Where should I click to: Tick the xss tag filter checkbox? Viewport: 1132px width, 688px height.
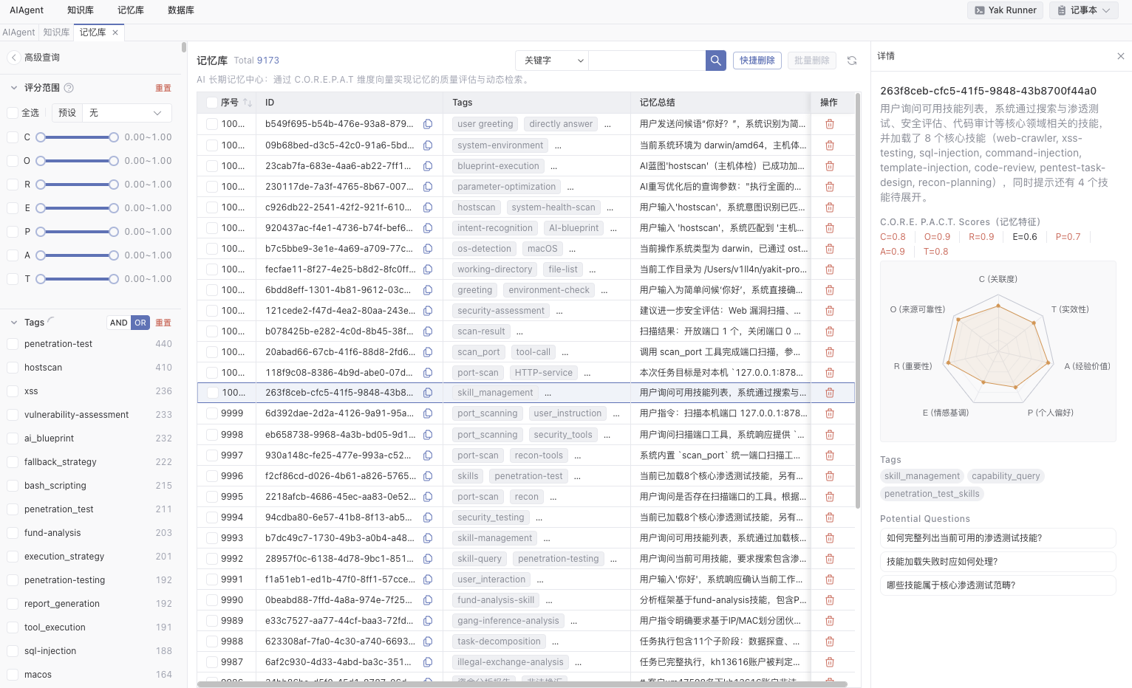(x=13, y=391)
